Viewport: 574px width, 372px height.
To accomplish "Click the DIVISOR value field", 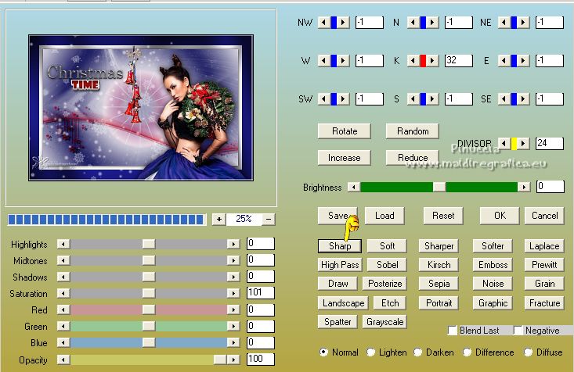I will point(550,143).
